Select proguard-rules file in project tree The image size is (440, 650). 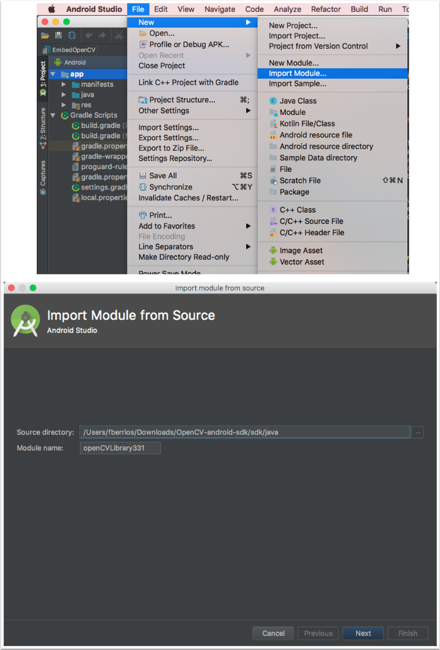tap(99, 167)
